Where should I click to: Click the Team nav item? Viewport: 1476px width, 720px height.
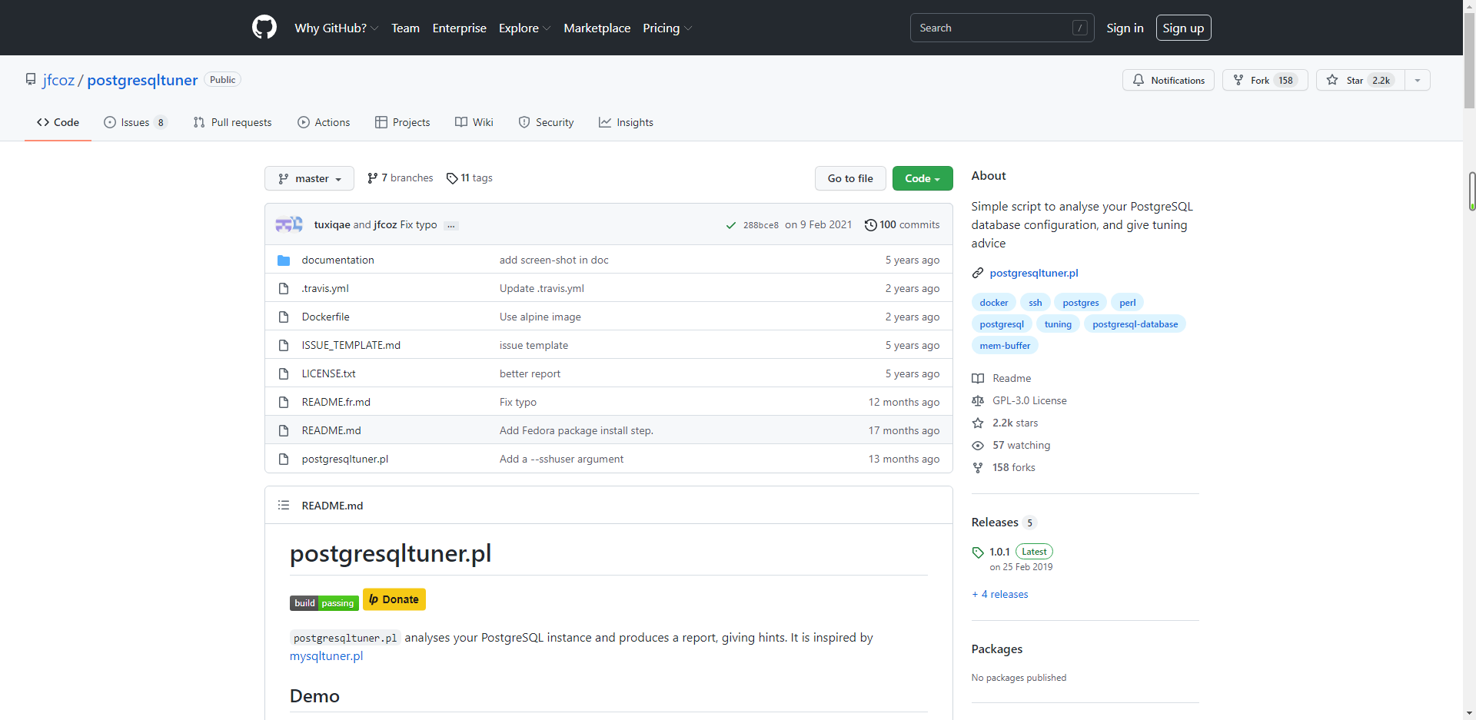coord(405,28)
